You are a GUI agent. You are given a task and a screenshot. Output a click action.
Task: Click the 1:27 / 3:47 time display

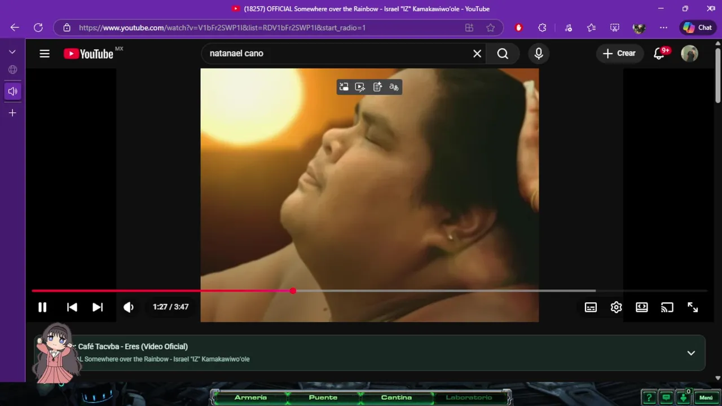170,307
